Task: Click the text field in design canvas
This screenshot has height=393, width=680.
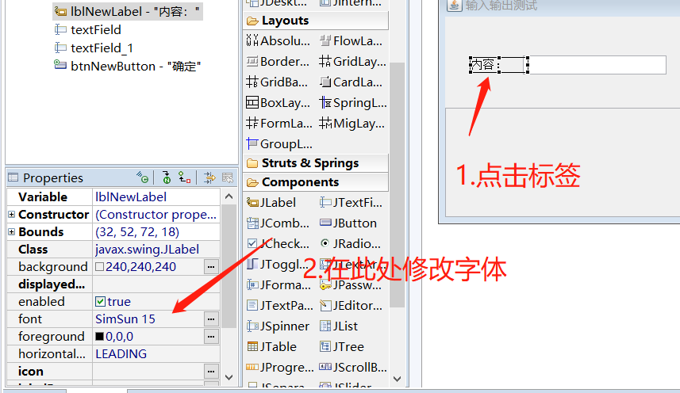Action: (x=597, y=65)
